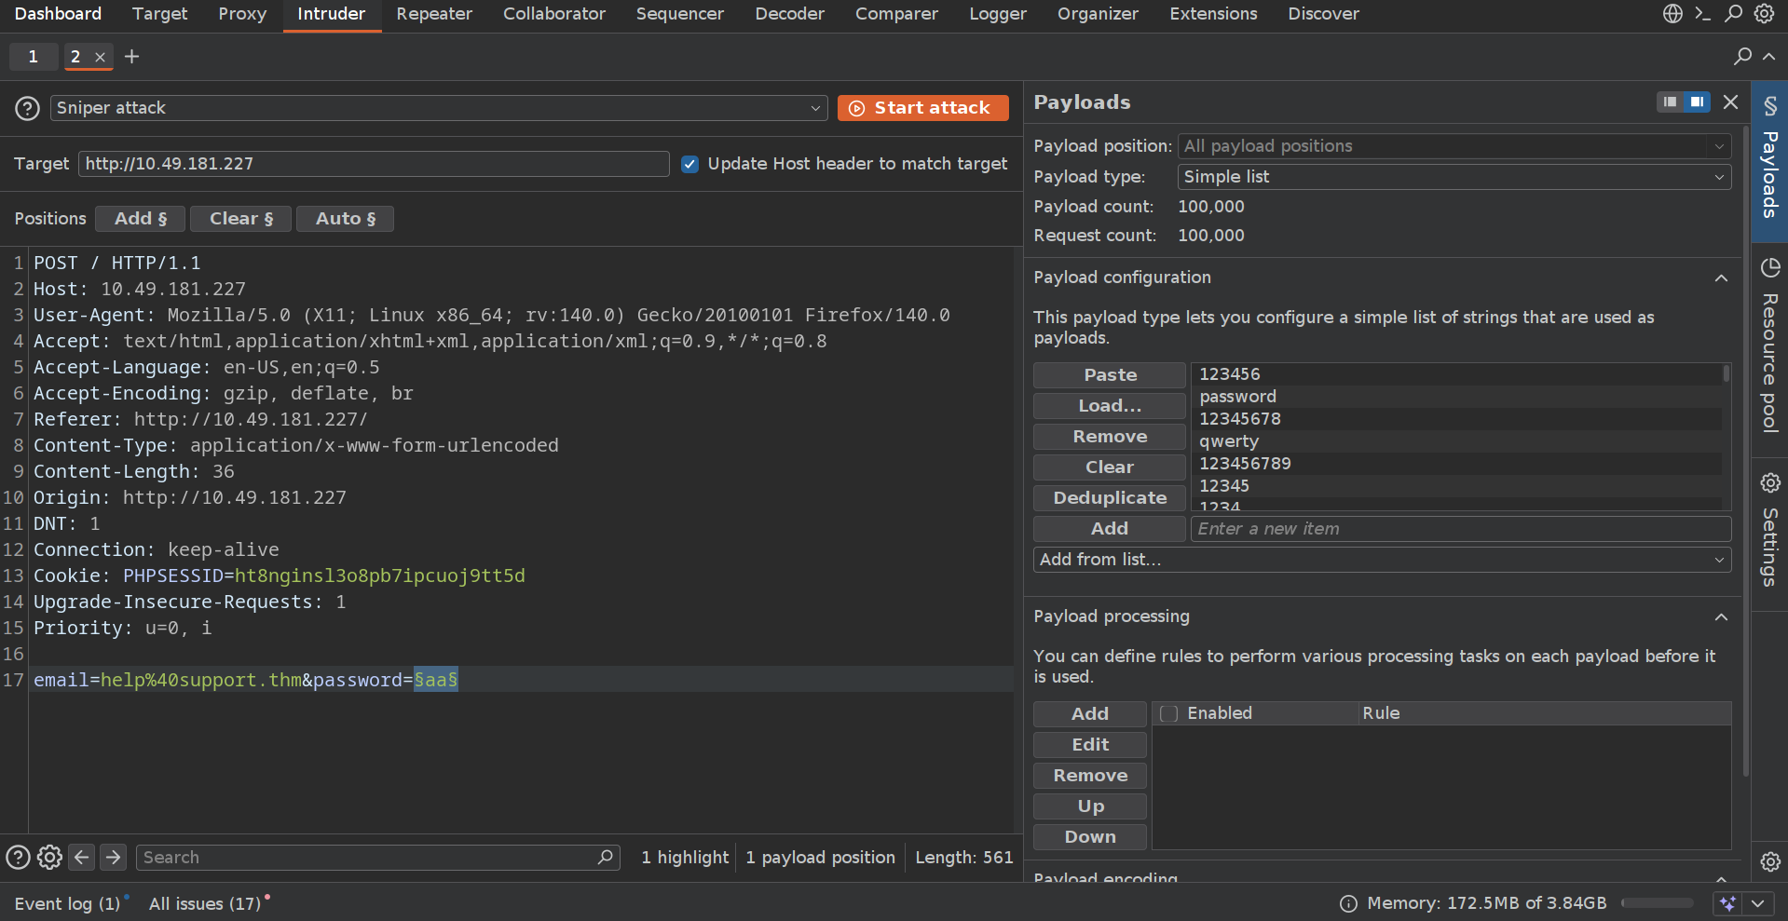Open the Payload type Simple list dropdown
The image size is (1788, 921).
(x=1454, y=177)
